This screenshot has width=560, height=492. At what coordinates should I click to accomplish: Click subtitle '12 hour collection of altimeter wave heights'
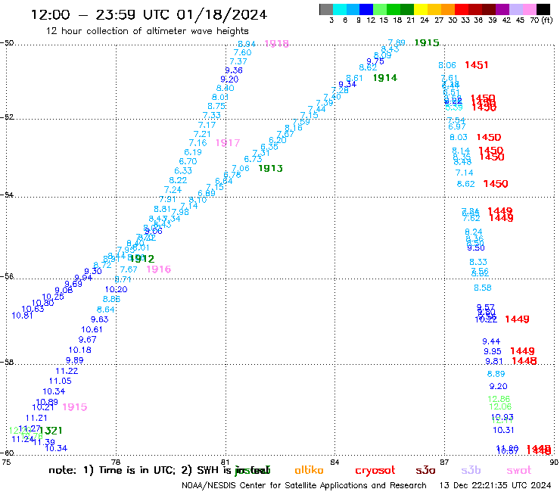pyautogui.click(x=147, y=31)
